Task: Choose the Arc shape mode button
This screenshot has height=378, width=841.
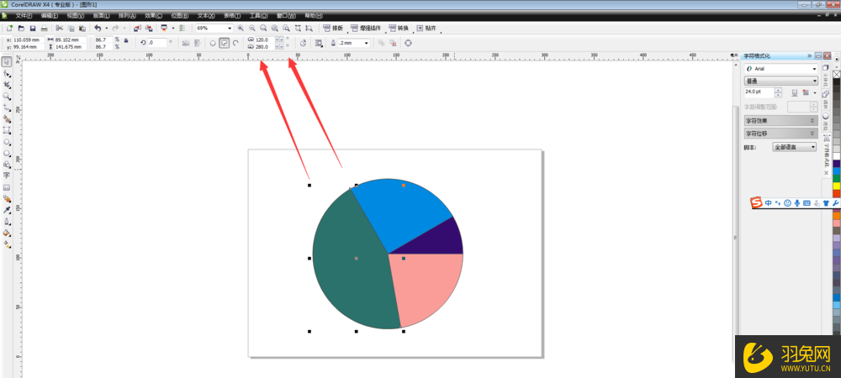Action: (x=236, y=43)
